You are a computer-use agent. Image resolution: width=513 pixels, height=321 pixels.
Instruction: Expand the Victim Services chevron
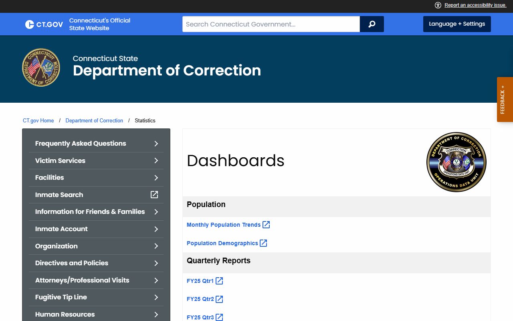tap(156, 160)
